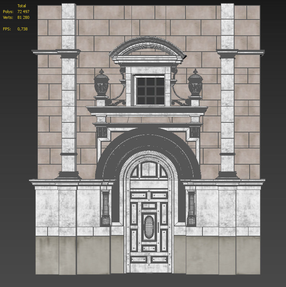This screenshot has height=287, width=286.
Task: Click the oval grille on the door
Action: tap(149, 227)
